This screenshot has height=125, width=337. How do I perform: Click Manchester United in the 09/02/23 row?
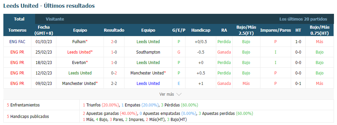coord(79,83)
